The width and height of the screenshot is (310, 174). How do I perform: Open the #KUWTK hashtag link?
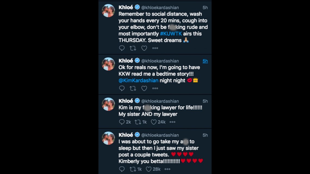[x=171, y=34]
